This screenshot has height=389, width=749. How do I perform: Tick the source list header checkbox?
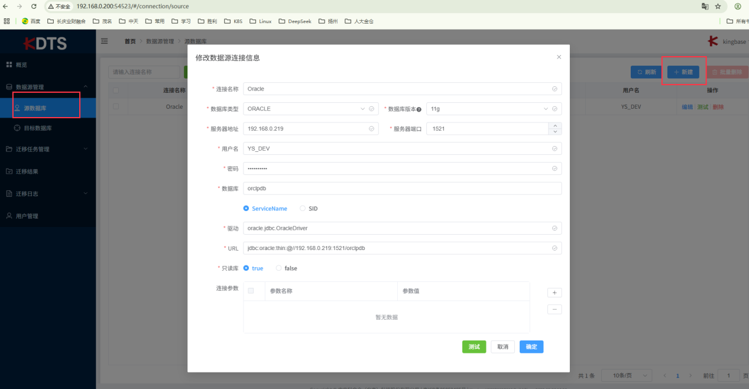tap(116, 90)
